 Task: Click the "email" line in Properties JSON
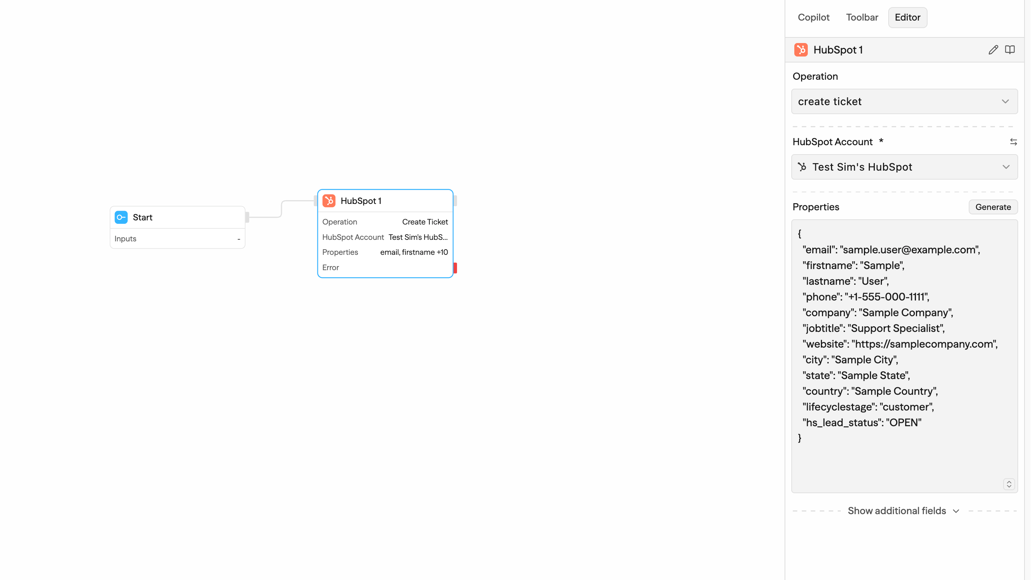[891, 250]
